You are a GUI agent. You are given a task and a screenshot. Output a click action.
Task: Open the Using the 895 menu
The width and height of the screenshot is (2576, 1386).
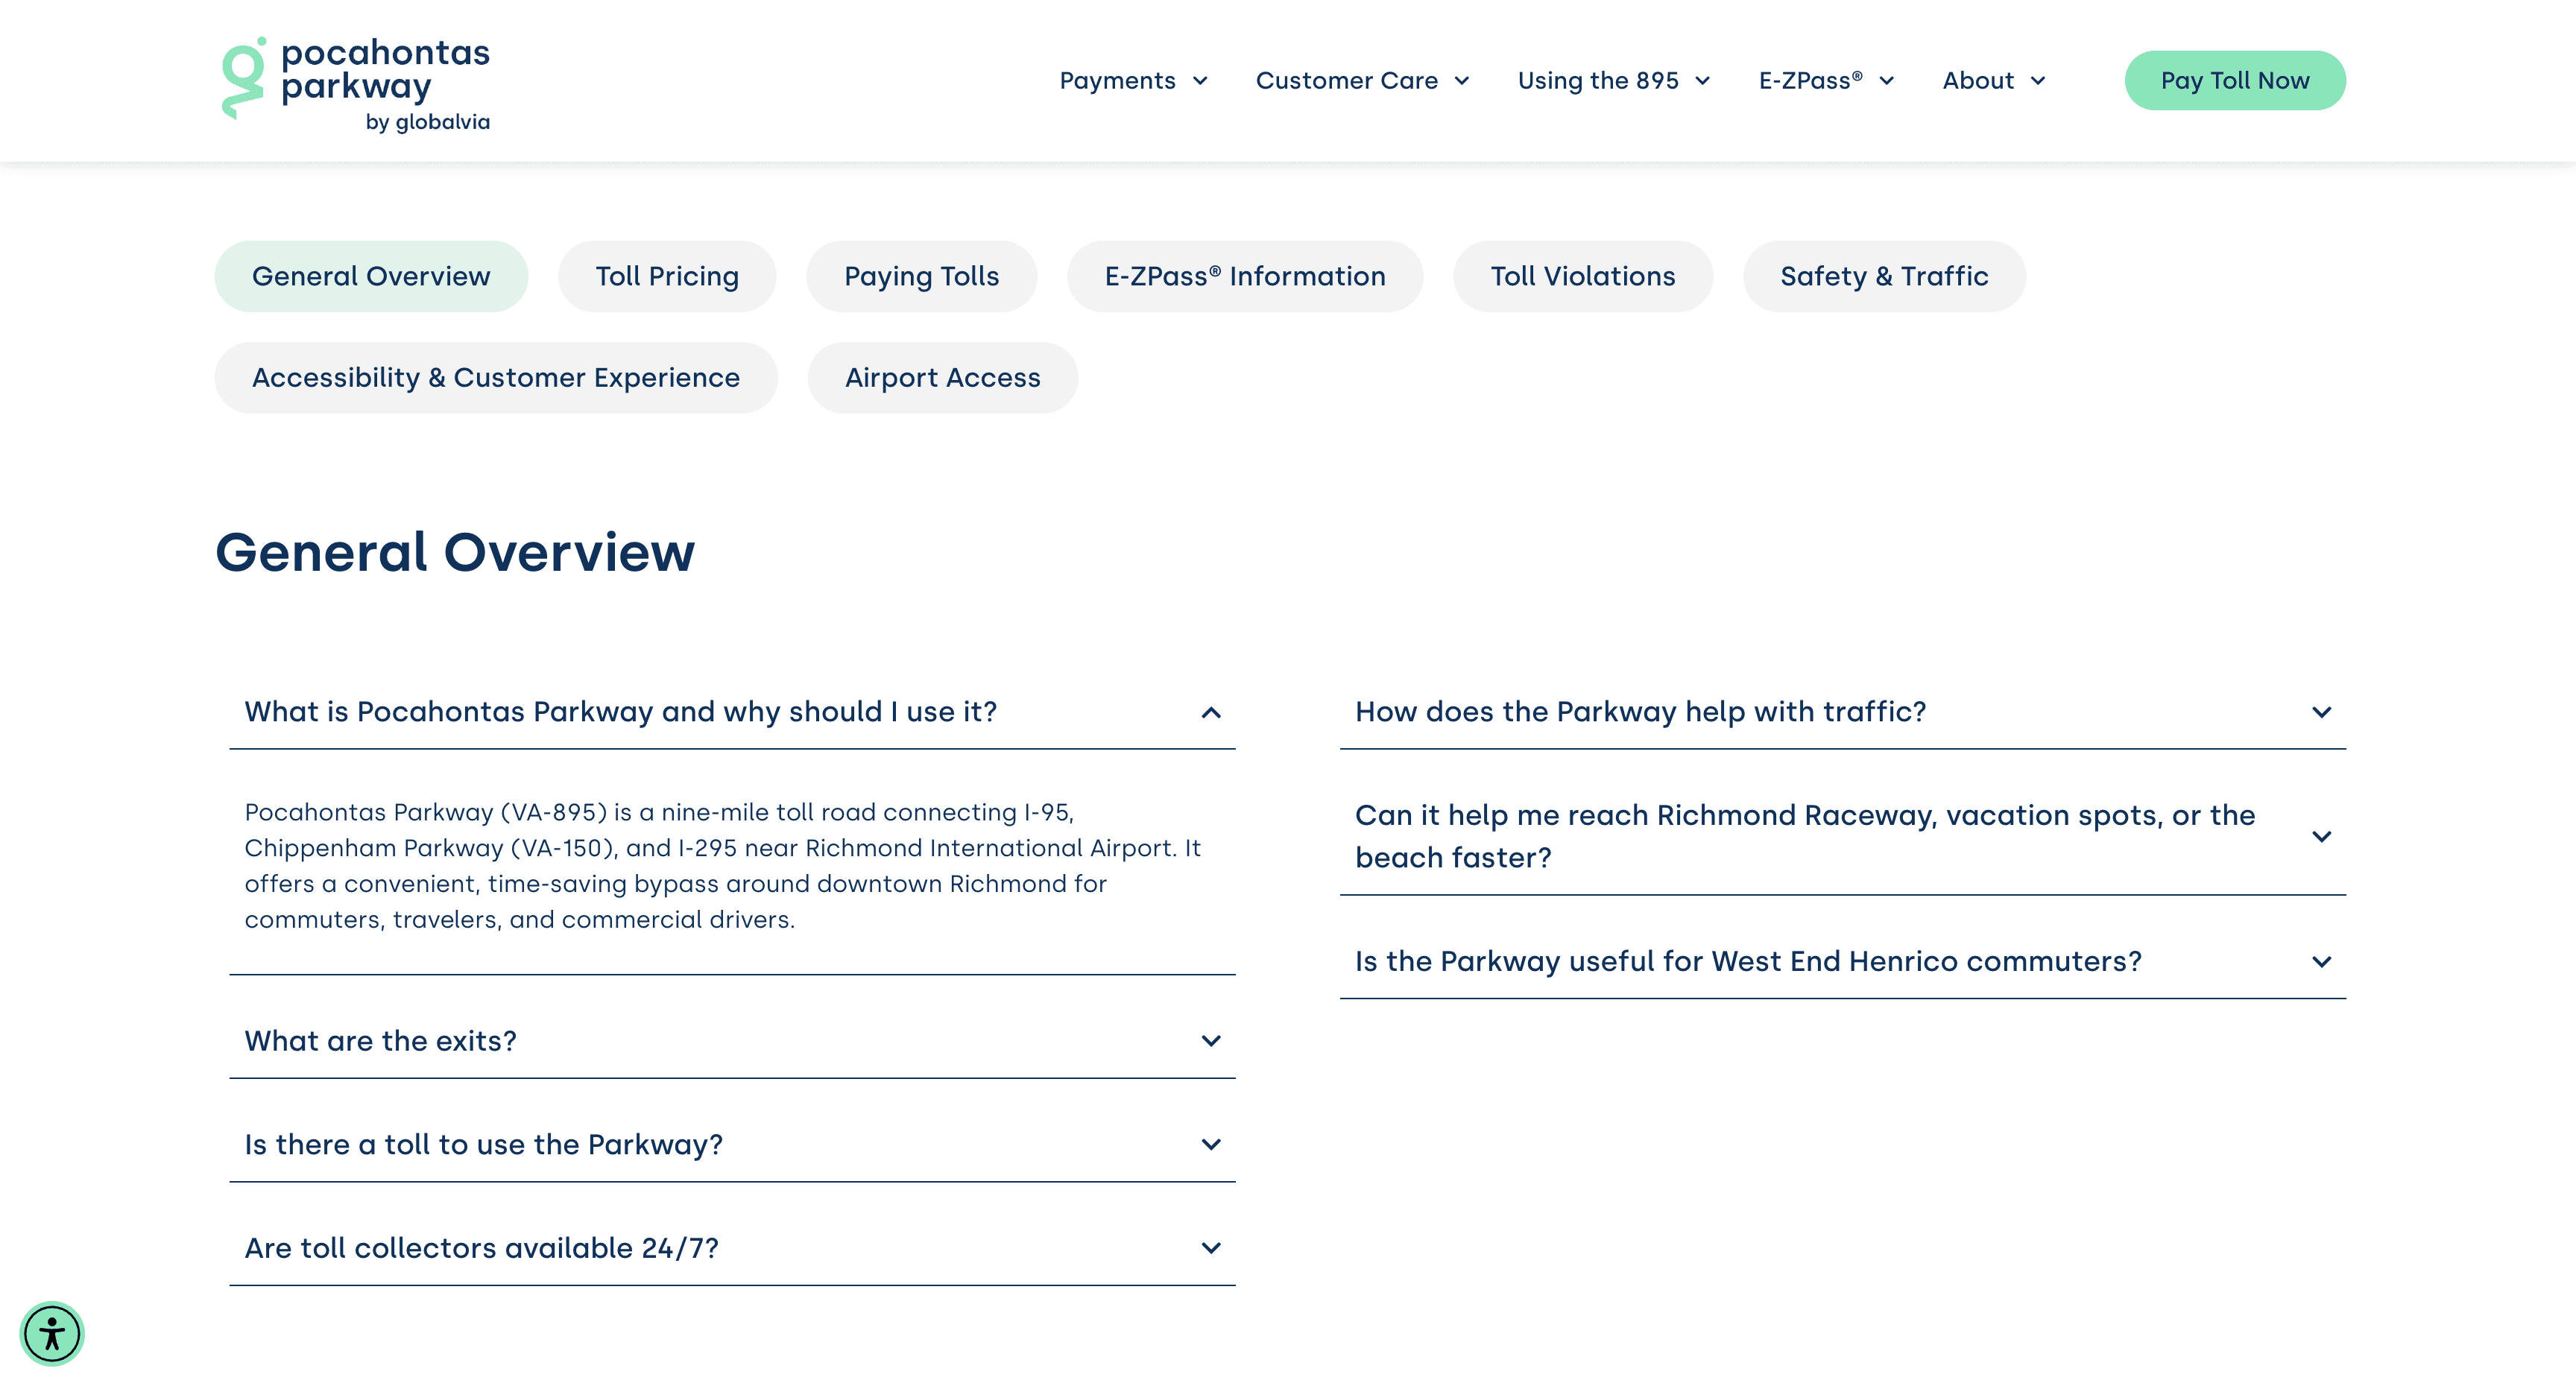point(1613,81)
